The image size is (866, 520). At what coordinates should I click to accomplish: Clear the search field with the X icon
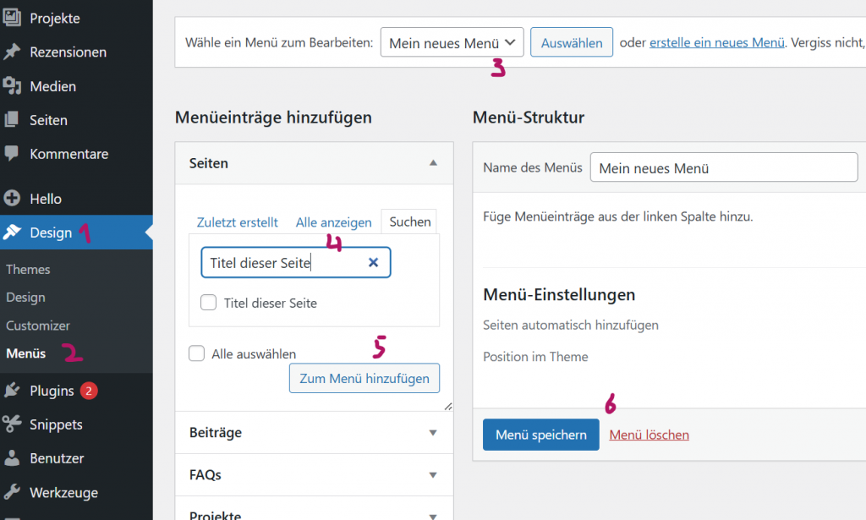[x=373, y=263]
